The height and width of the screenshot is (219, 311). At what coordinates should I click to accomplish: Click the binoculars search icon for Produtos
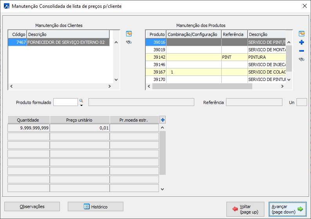(301, 59)
